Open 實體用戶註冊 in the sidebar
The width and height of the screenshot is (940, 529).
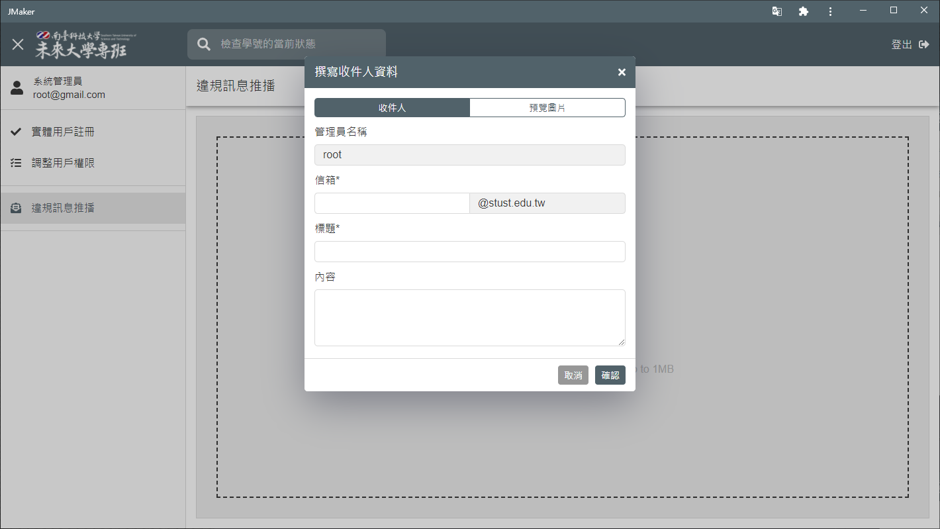[93, 132]
